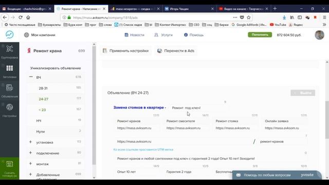Screen dimensions: 329x185
Task: Collapse the ВЧ group
Action: pos(31,77)
